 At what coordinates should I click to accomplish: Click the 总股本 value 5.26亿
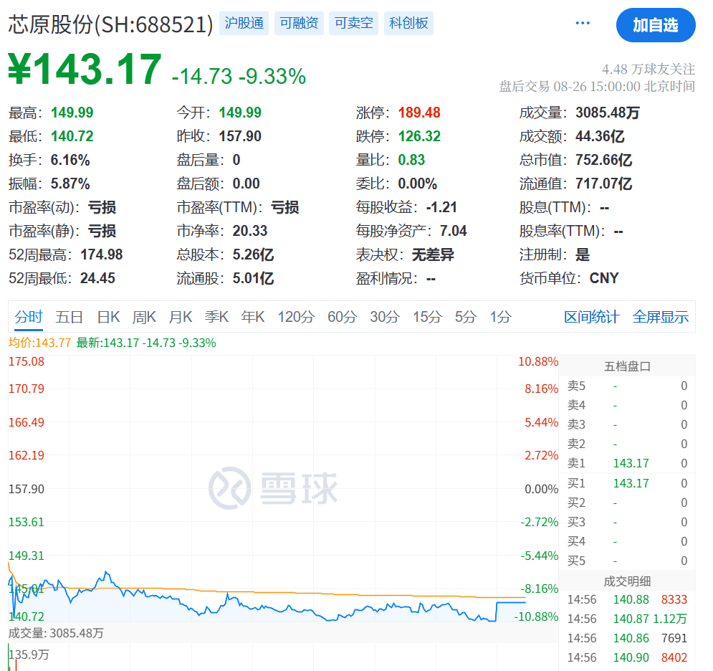(253, 254)
